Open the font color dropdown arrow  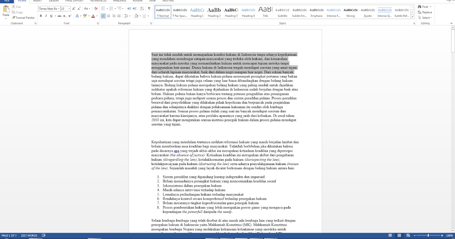tap(97, 16)
